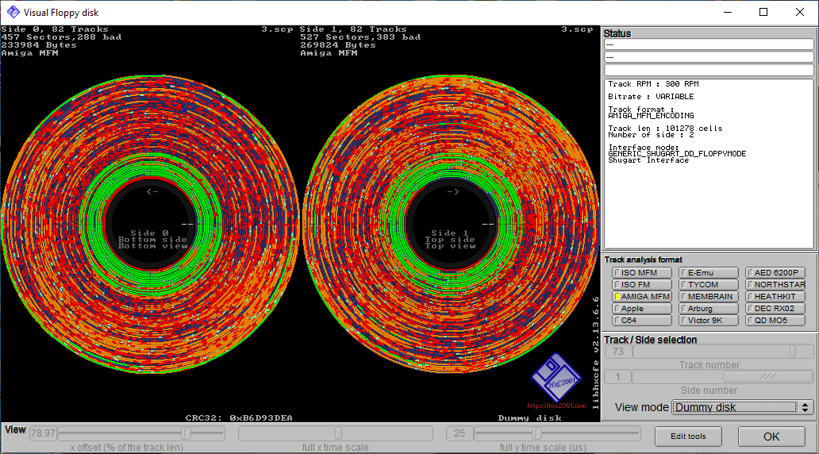Click the 'Number of side : 2' text
Image resolution: width=819 pixels, height=454 pixels.
(651, 135)
